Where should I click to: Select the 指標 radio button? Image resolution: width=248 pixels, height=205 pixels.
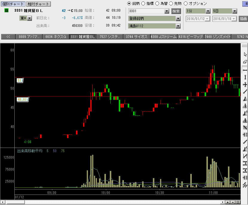(143, 4)
